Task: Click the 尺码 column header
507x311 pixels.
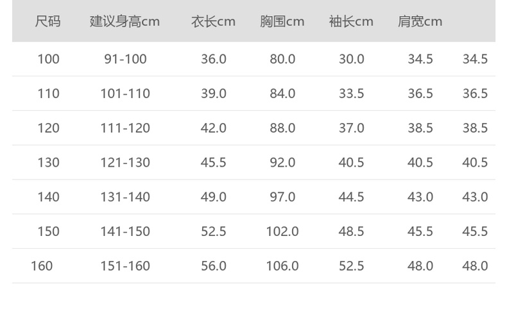Action: pos(47,21)
